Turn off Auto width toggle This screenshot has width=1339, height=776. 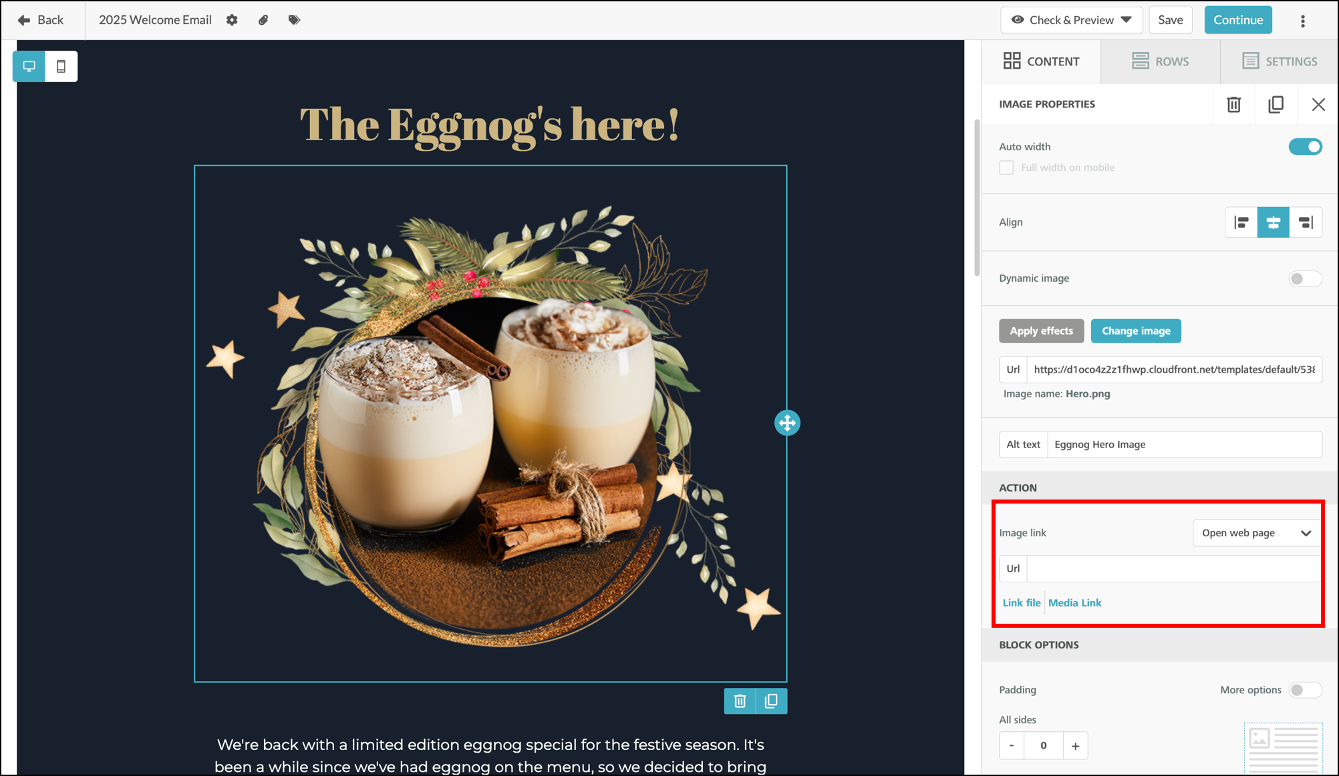click(x=1305, y=146)
